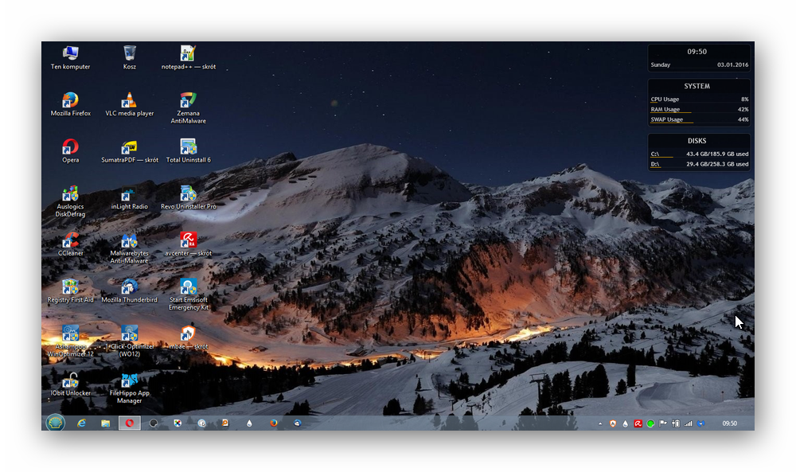The width and height of the screenshot is (796, 472).
Task: Launch Internet Explorer from the taskbar
Action: click(x=81, y=423)
